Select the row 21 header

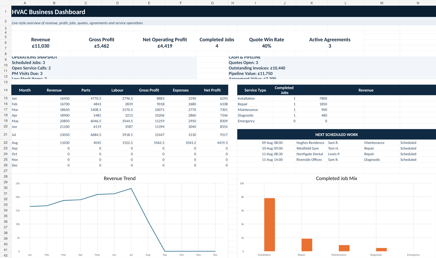(6, 135)
